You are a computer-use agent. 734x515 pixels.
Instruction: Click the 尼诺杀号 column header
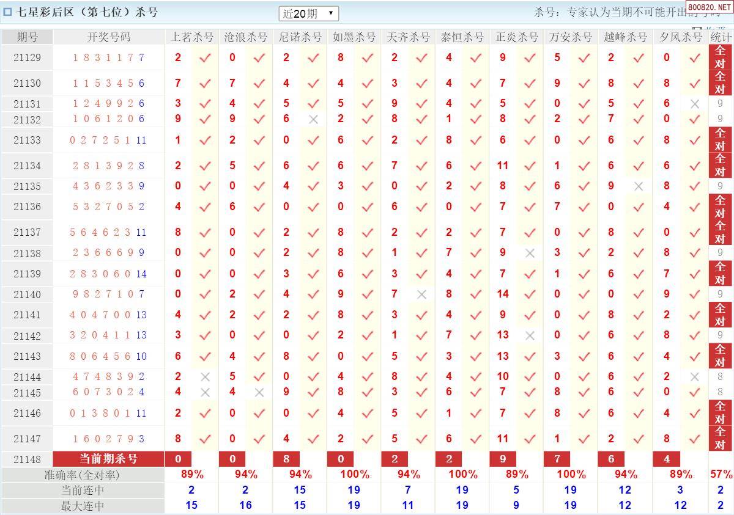300,37
